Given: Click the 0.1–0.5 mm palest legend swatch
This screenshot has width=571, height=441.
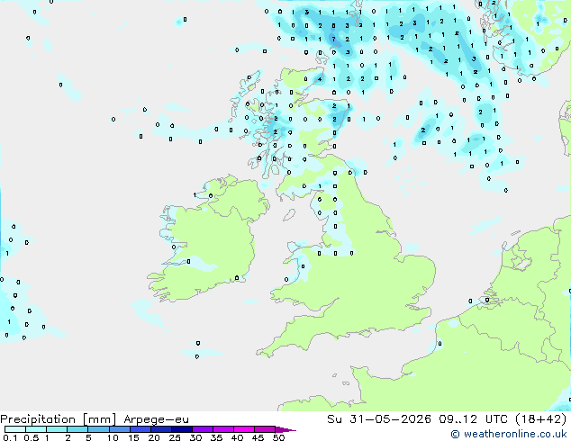Looking at the screenshot, I should [15, 429].
